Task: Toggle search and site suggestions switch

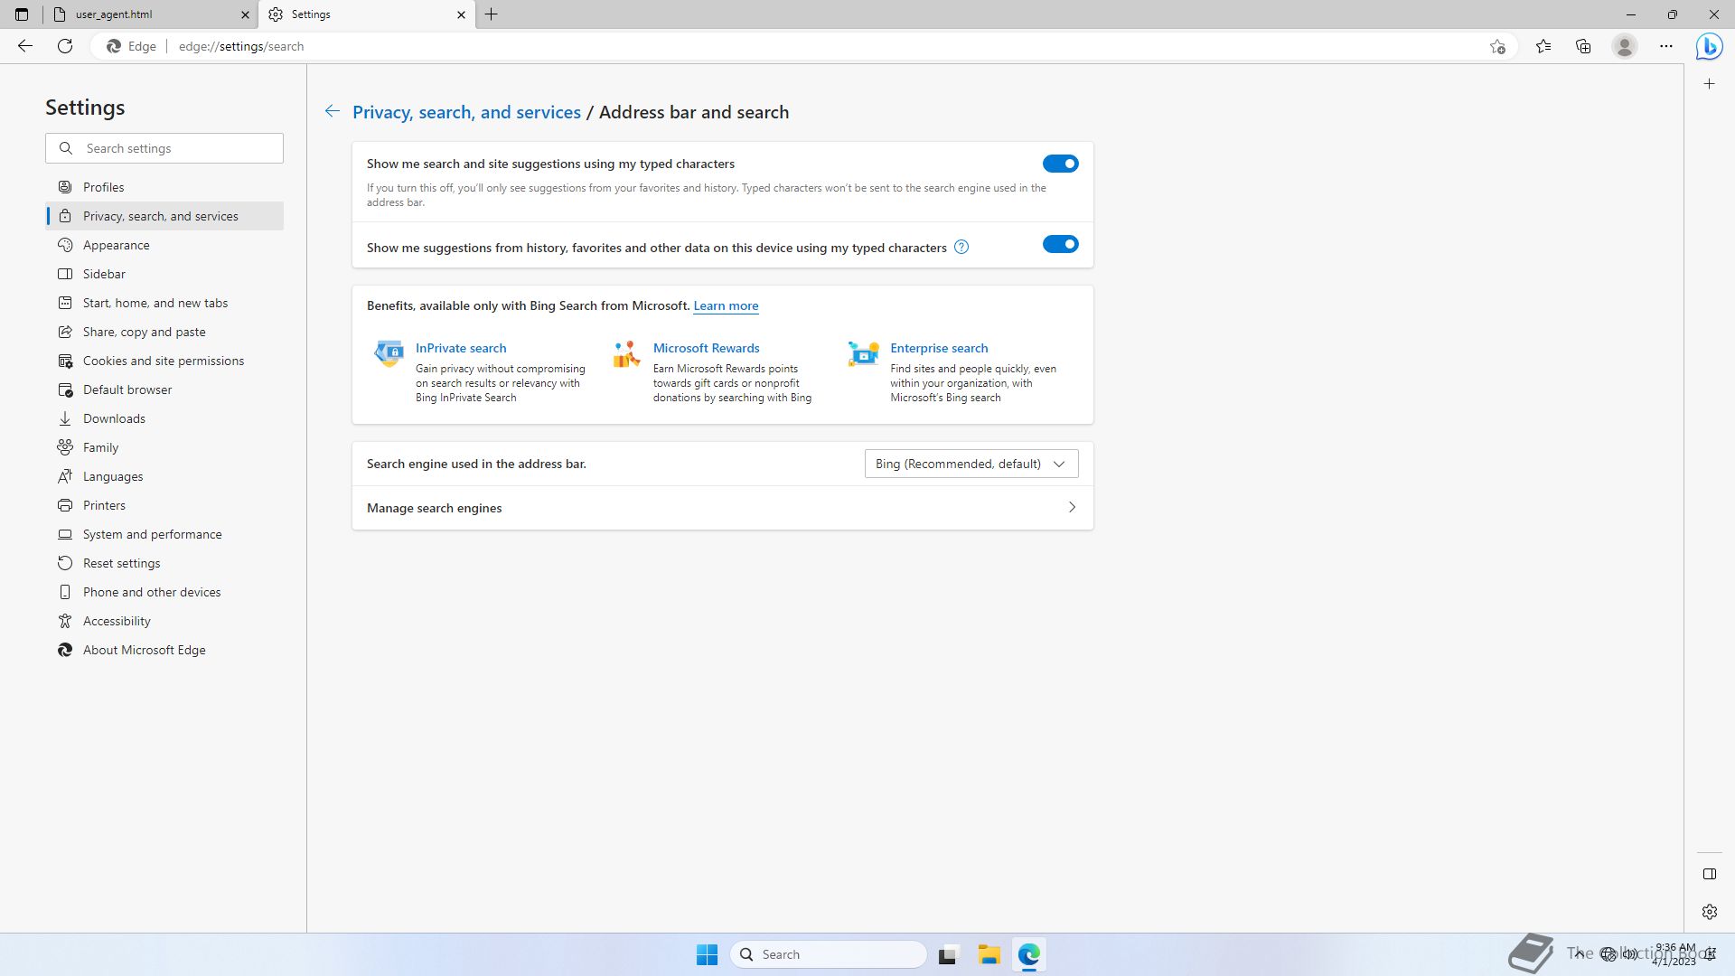Action: tap(1060, 164)
